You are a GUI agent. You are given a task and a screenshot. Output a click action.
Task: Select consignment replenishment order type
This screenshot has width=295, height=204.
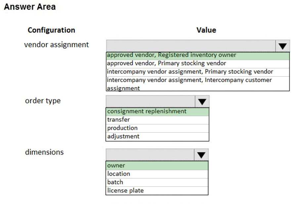point(157,112)
